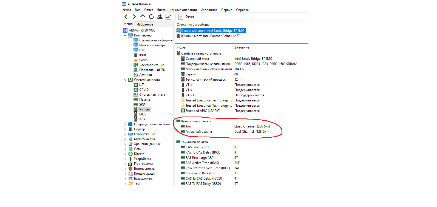Click the BIOS chip icon
The image size is (437, 207).
pyautogui.click(x=135, y=114)
